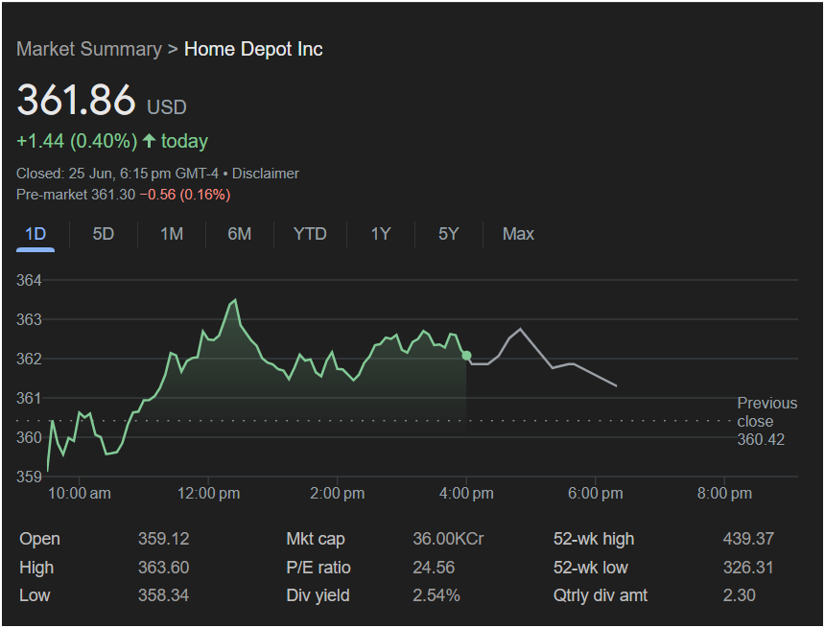Screen dimensions: 825x628
Task: Click the Mkt cap value 36.00KCr
Action: [448, 539]
